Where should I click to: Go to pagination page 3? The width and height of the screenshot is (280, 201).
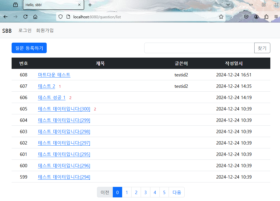coord(146,192)
